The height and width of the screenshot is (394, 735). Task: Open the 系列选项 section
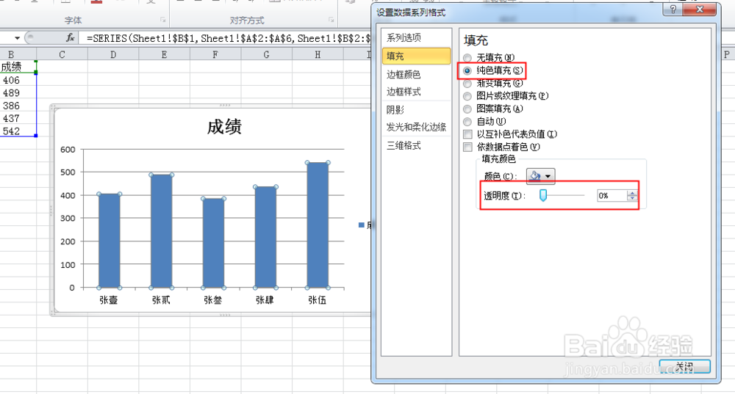(x=416, y=37)
